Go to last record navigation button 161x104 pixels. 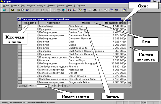pos(56,86)
